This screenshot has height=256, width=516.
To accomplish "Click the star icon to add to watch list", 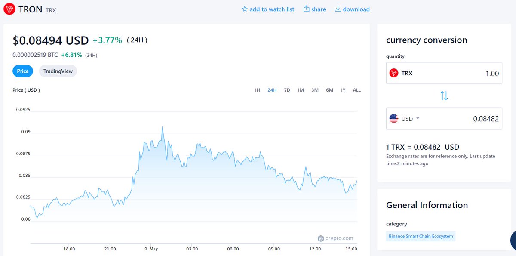I will (245, 9).
